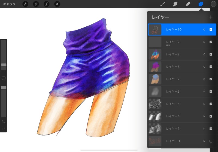Return to the ギャラリー gallery
The image size is (218, 152).
point(11,4)
